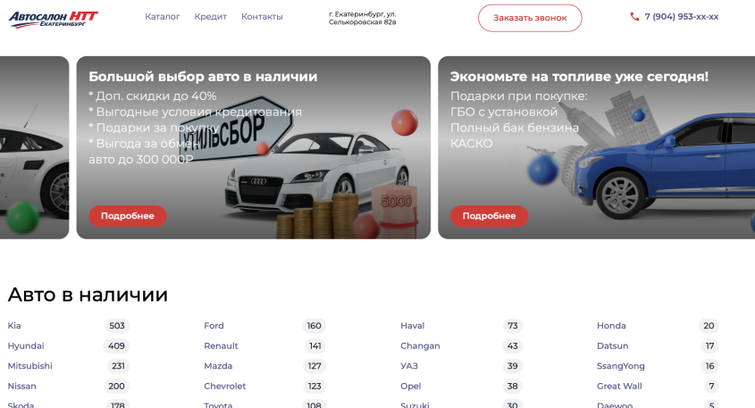Screen dimensions: 755x408
Task: Open the Mitsubishi brand link
Action: pos(29,366)
